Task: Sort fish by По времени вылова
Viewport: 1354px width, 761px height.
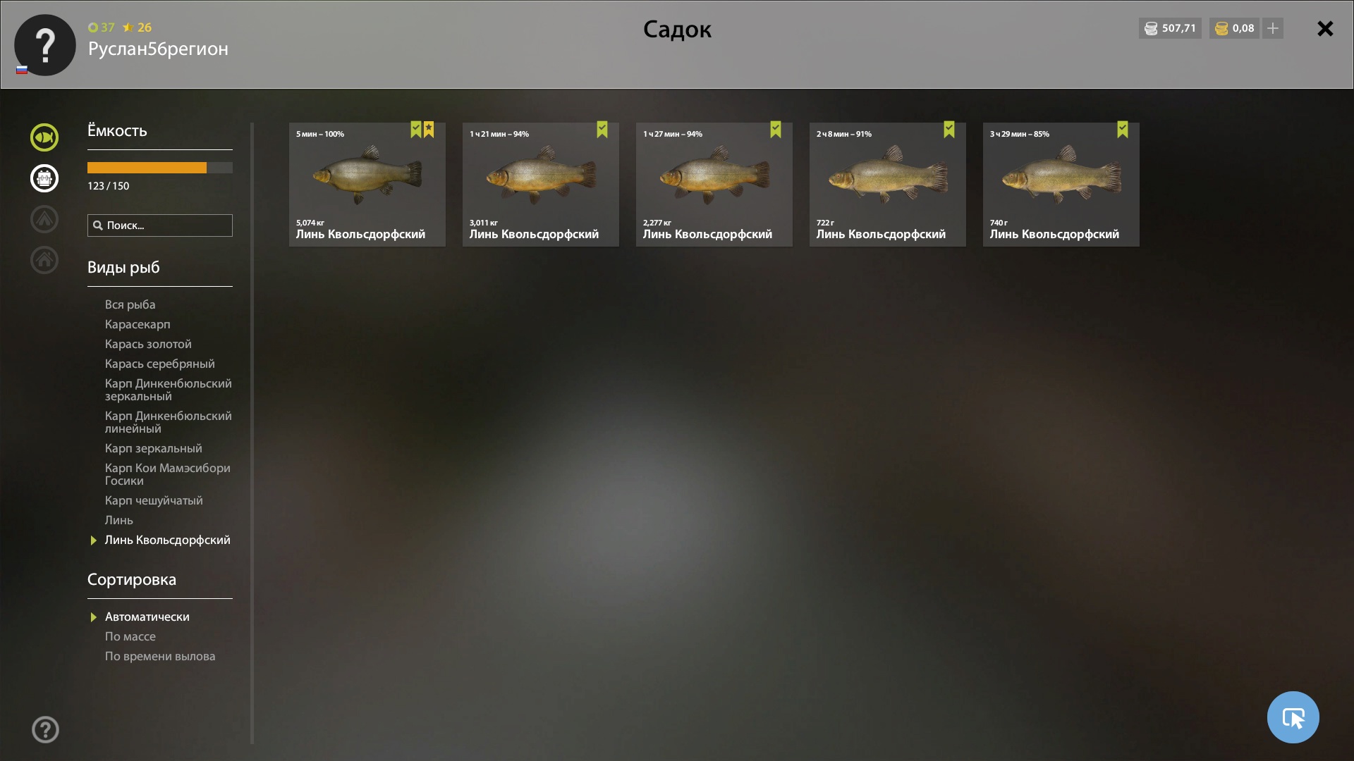Action: click(160, 656)
